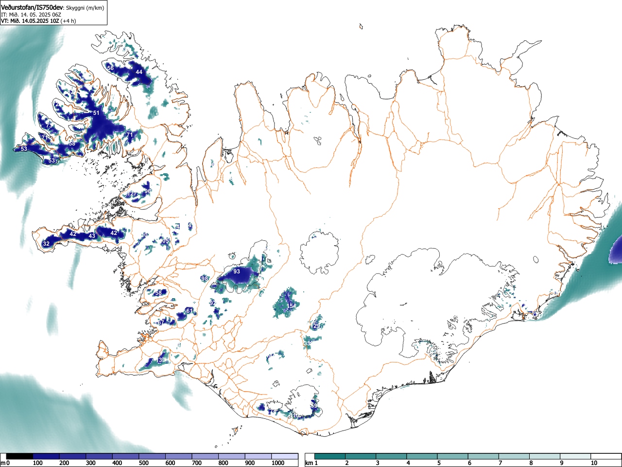
Task: Click the 'IT: Mið. 14. 05. 2025 06Z' line
Action: point(31,15)
